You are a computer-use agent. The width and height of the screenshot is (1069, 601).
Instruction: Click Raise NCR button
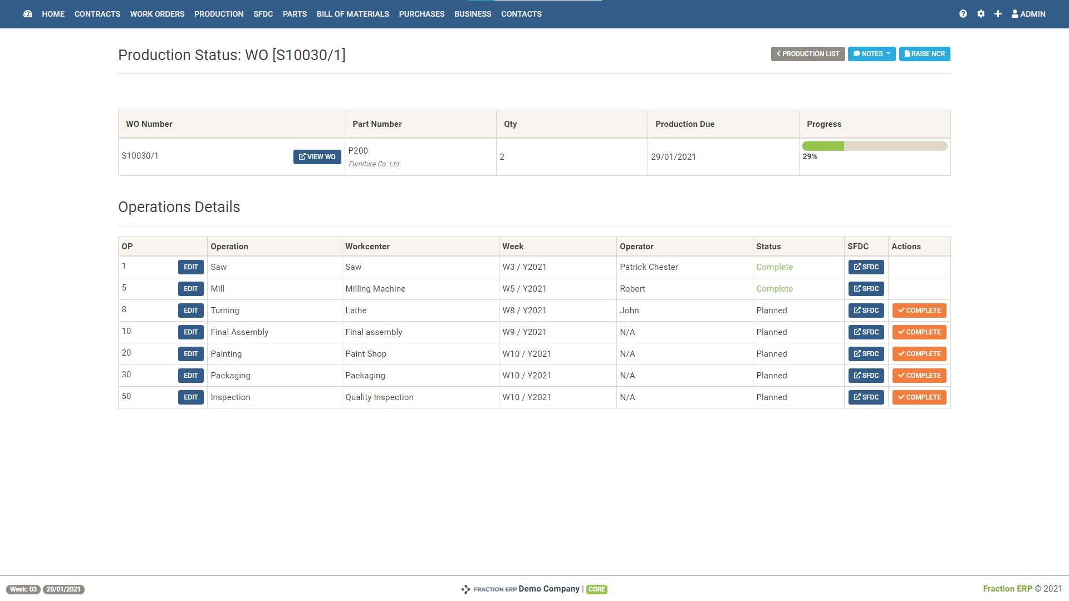(924, 54)
